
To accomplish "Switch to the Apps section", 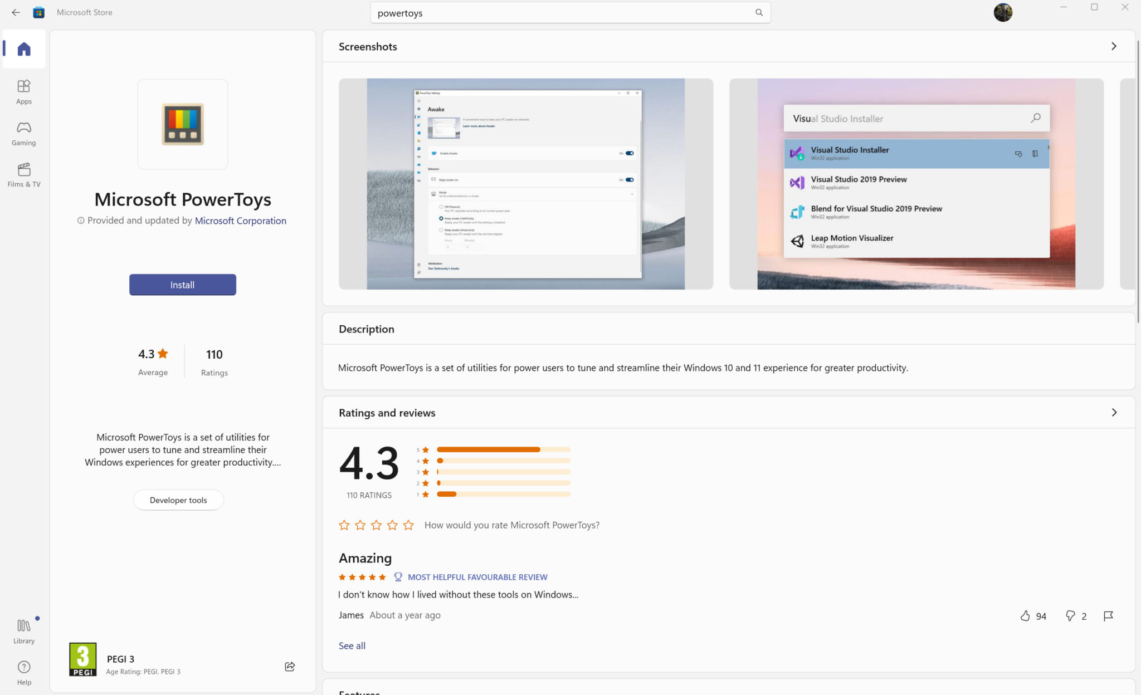I will (x=23, y=91).
